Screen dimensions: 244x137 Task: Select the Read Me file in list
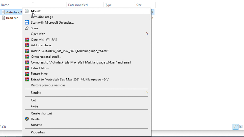12,18
